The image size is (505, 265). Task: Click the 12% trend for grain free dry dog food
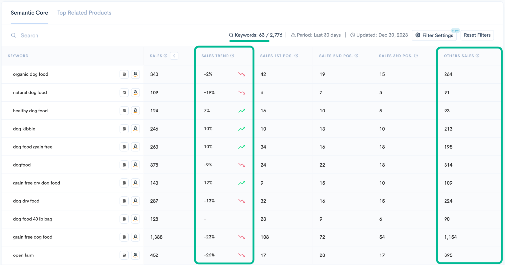pos(208,183)
